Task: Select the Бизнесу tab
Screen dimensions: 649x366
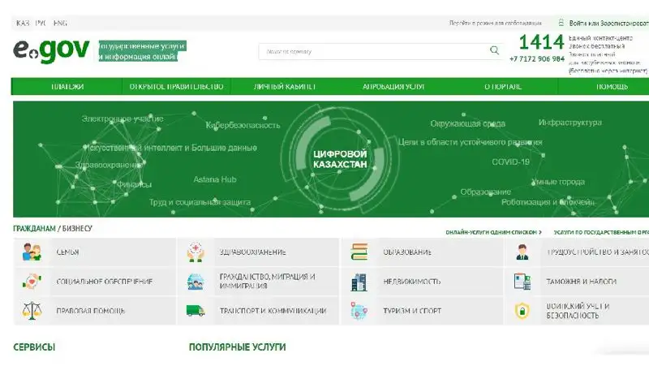Action: click(x=77, y=229)
